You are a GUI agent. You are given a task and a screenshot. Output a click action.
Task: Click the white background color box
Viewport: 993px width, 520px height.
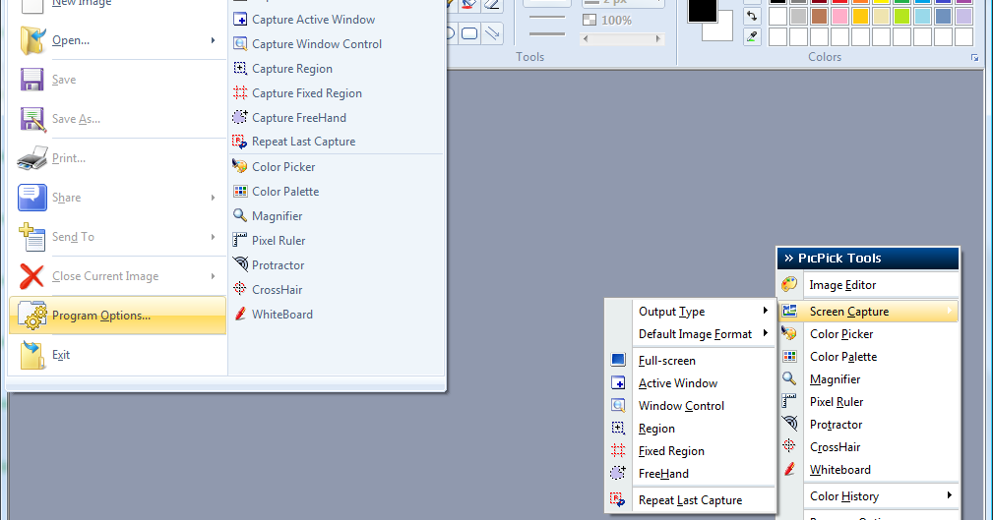click(x=720, y=29)
